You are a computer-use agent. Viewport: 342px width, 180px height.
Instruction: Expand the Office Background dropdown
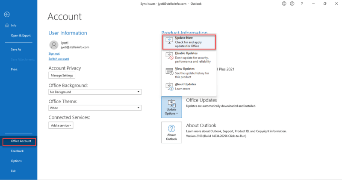click(x=139, y=92)
